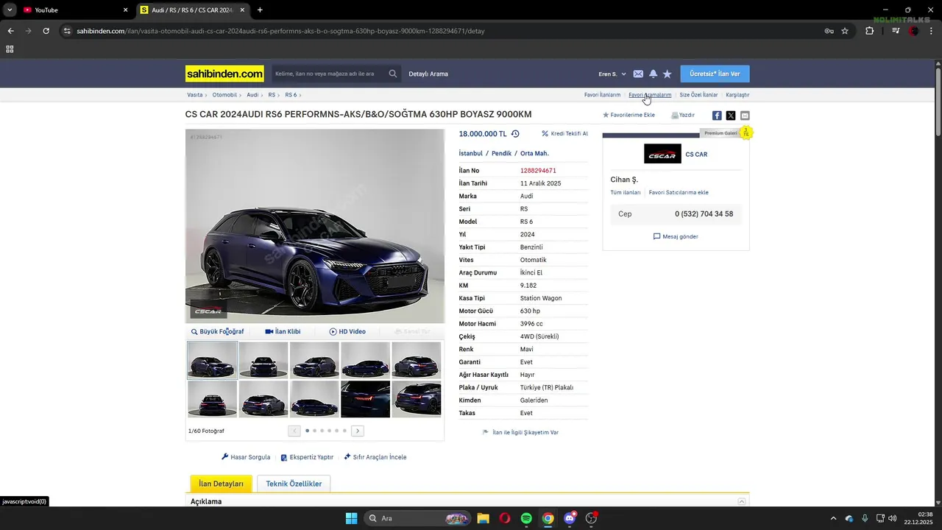
Task: Click the browser back arrow
Action: point(10,31)
